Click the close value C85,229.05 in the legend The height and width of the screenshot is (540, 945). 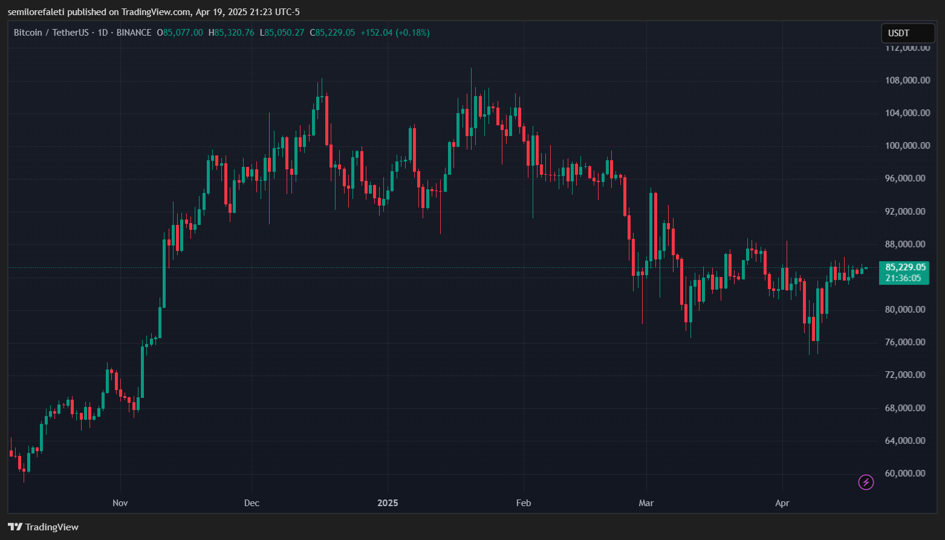[x=333, y=33]
